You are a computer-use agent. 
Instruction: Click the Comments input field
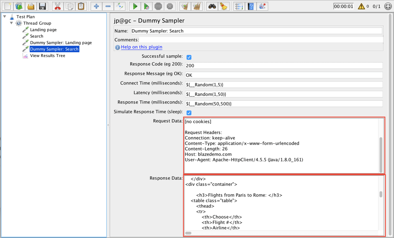261,40
